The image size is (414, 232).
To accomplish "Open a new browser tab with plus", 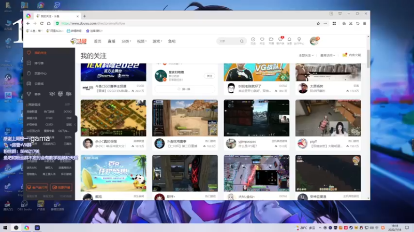I will 84,16.
